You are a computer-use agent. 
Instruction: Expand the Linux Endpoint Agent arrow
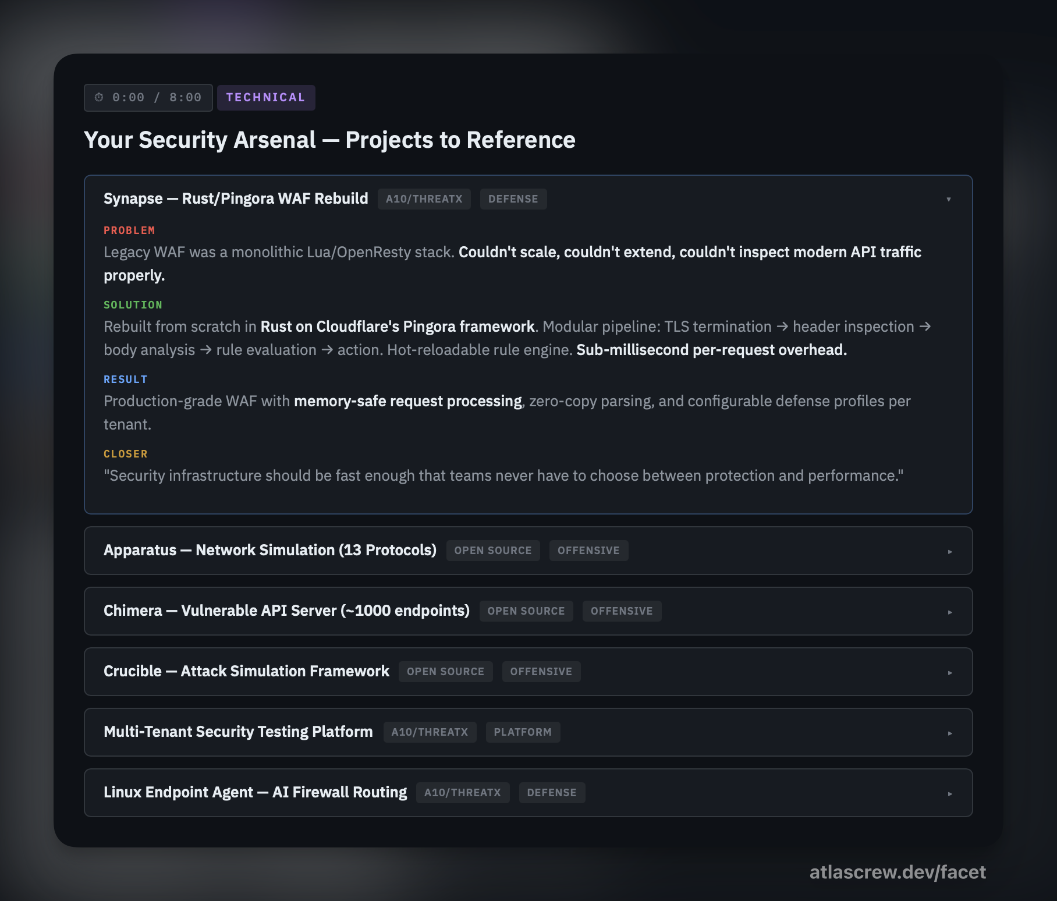pyautogui.click(x=950, y=793)
